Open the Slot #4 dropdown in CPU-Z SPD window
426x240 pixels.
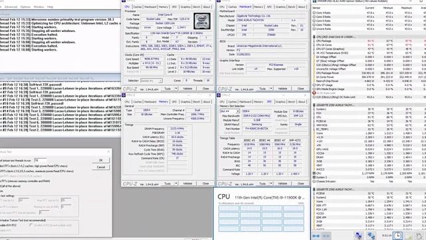tap(230, 111)
